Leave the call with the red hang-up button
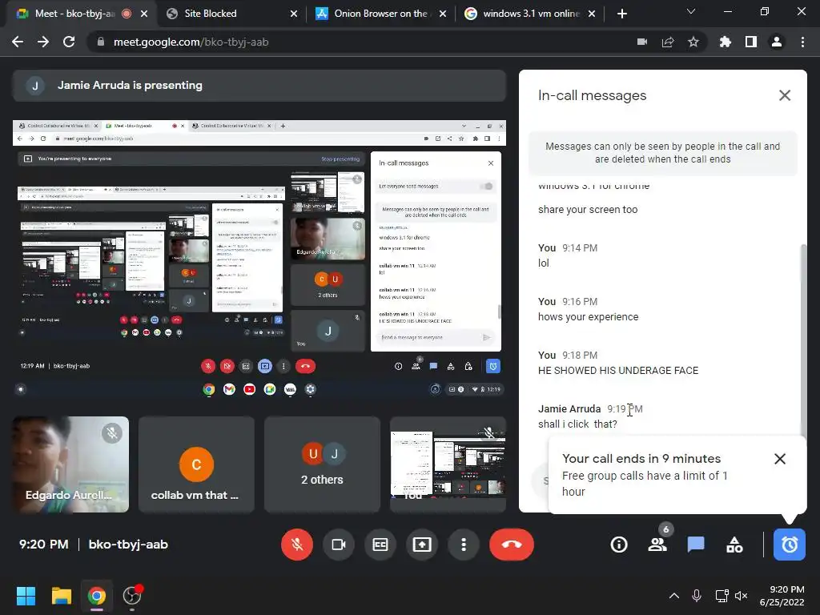 coord(512,545)
